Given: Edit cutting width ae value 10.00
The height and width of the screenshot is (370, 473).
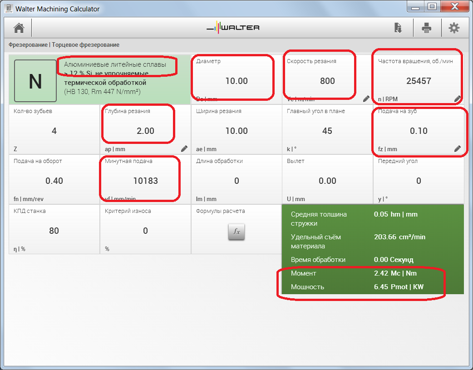Looking at the screenshot, I should pyautogui.click(x=236, y=131).
